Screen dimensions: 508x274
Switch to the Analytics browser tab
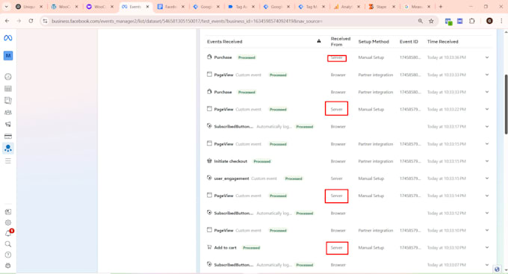tap(347, 7)
